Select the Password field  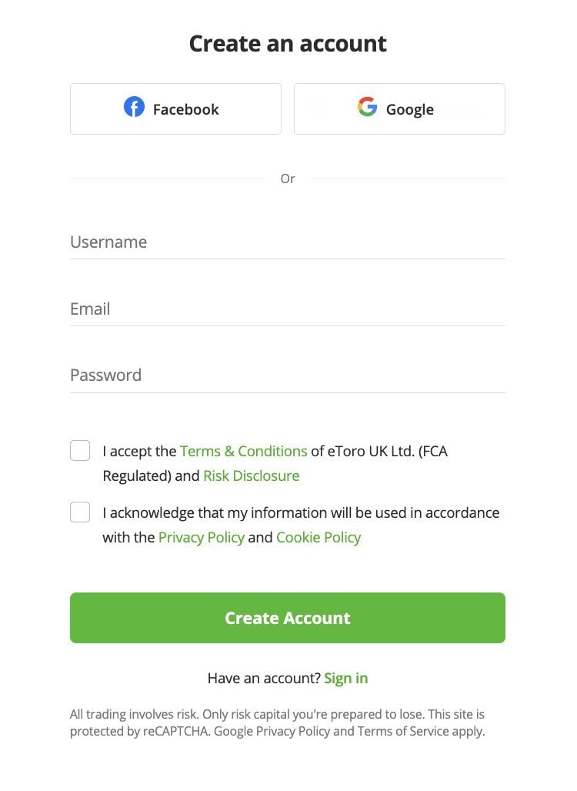231,375
